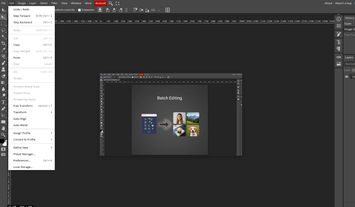Expand the Define New submenu
The image size is (355, 207).
point(33,148)
